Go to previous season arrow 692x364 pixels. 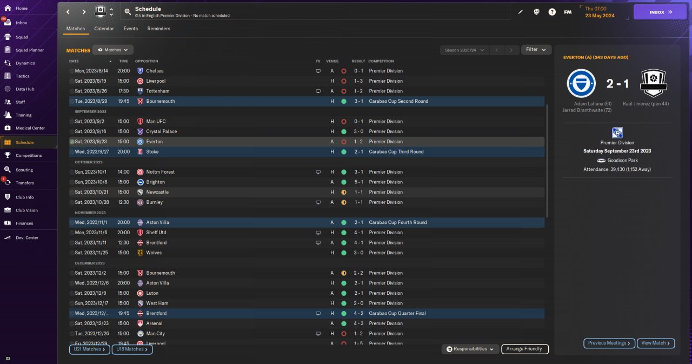coord(497,50)
